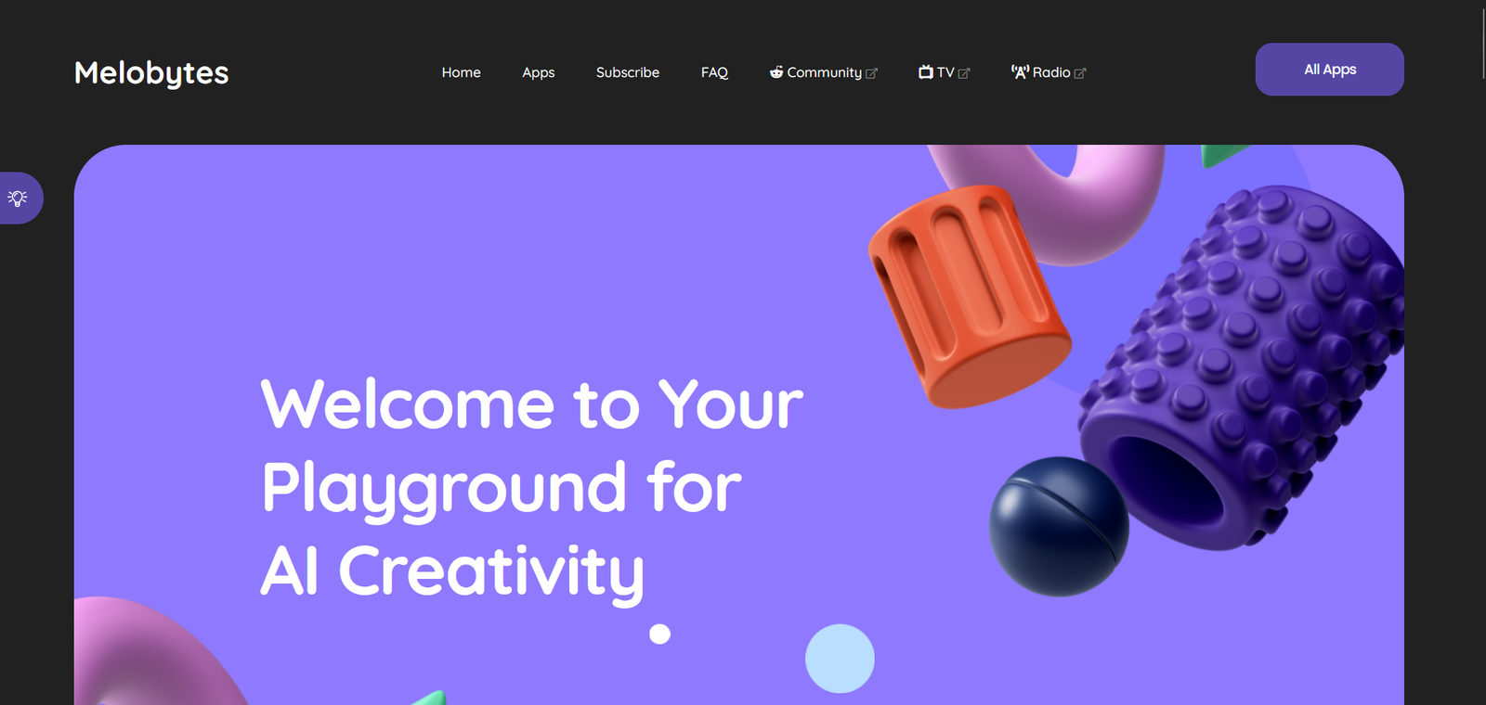
Task: Go to the Subscribe page
Action: [x=628, y=72]
